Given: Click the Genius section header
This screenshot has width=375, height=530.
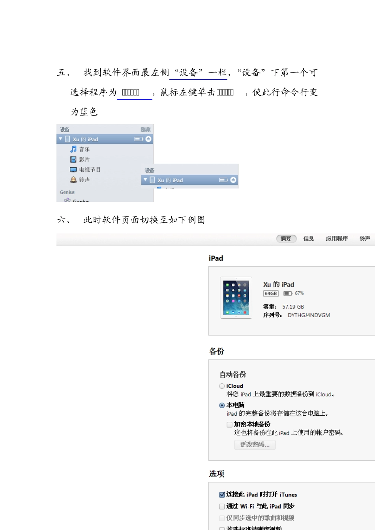Looking at the screenshot, I should coord(67,192).
